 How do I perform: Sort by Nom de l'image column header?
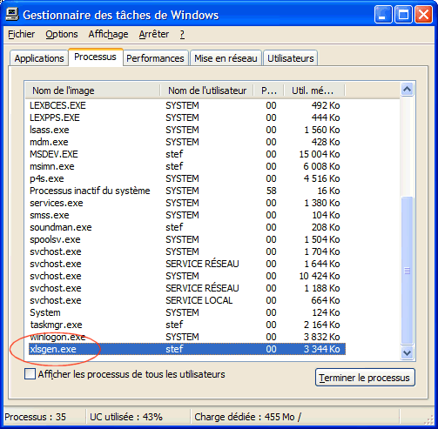click(x=92, y=90)
